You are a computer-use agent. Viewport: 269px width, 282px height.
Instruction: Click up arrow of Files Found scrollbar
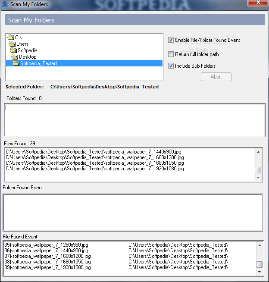pyautogui.click(x=258, y=152)
